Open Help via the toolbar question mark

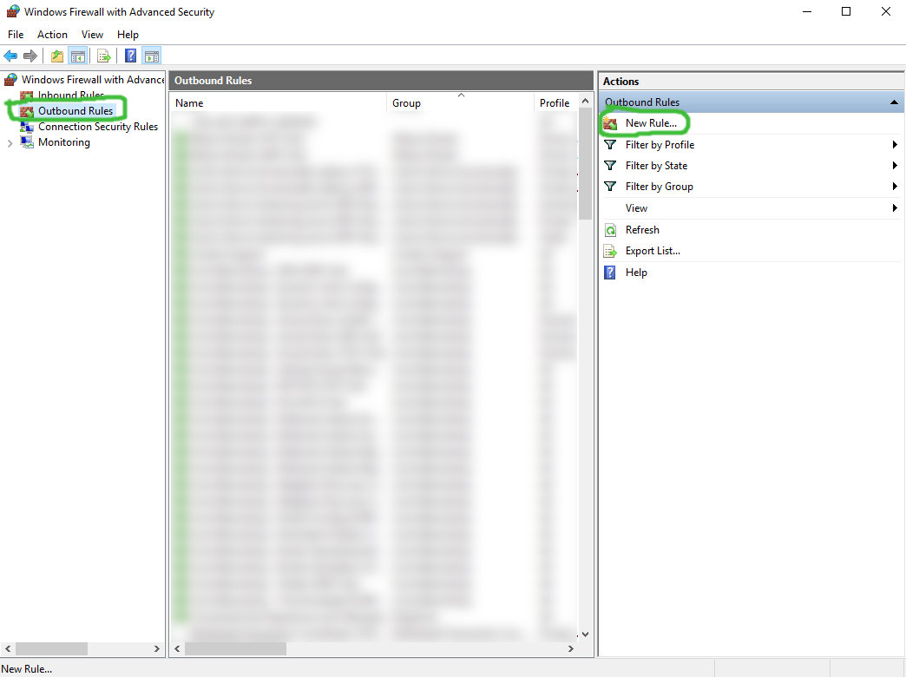point(131,56)
